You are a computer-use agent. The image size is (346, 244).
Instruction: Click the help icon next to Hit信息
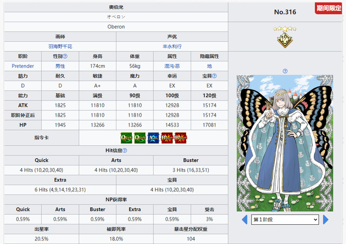pos(125,150)
